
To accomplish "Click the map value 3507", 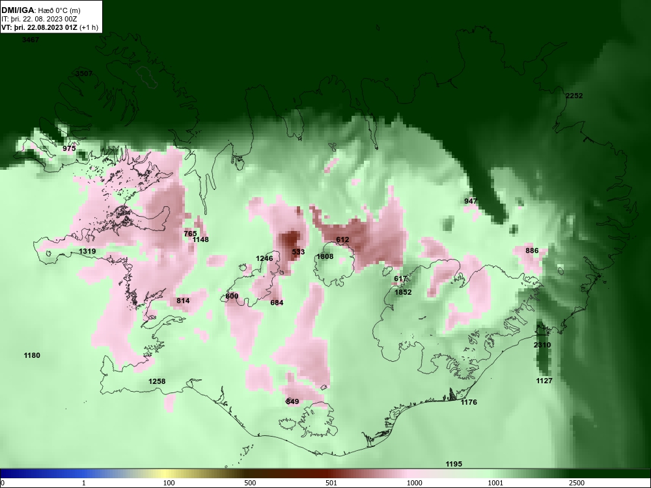I will (84, 74).
